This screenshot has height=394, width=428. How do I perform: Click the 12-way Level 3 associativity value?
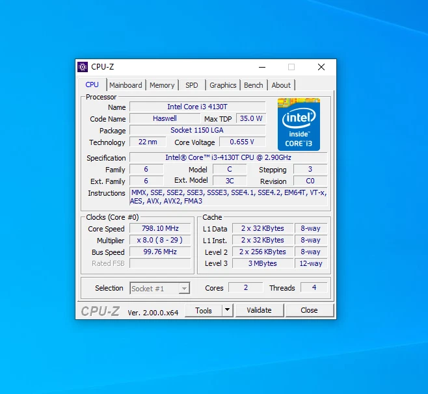click(x=311, y=263)
